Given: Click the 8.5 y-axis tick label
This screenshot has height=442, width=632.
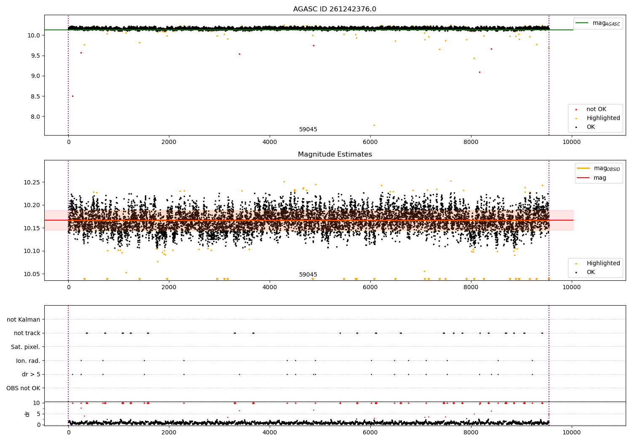Looking at the screenshot, I should 35,96.
